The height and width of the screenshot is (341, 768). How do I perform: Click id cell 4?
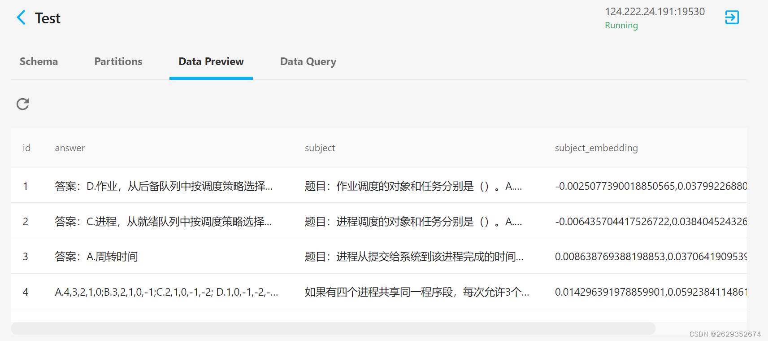coord(26,292)
